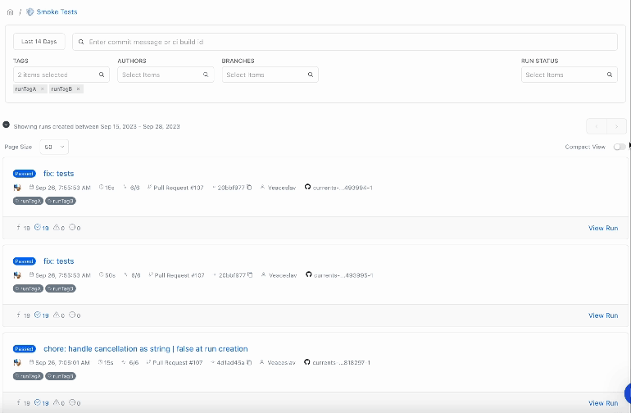Open the Last 14 Days date filter

[x=39, y=42]
